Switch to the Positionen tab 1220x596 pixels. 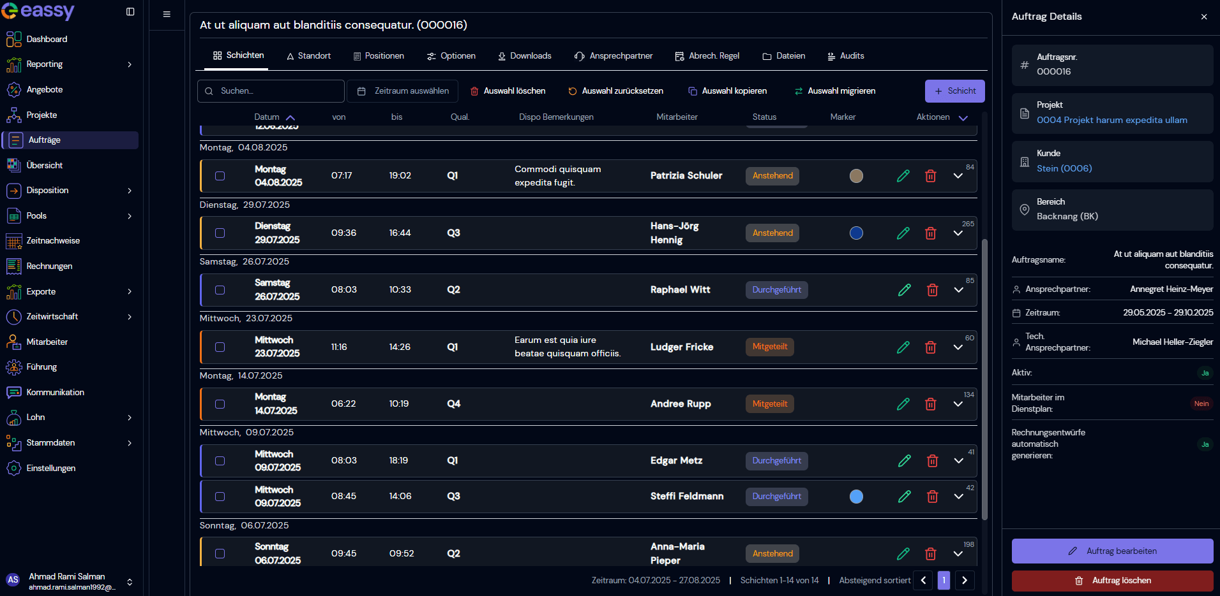[379, 56]
